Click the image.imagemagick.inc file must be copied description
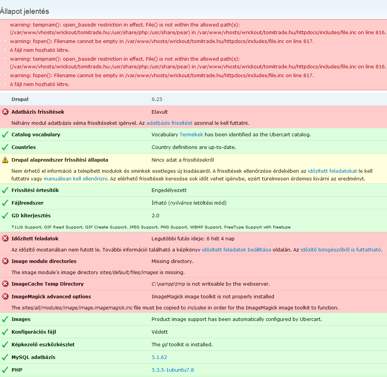The image size is (387, 377). click(175, 308)
